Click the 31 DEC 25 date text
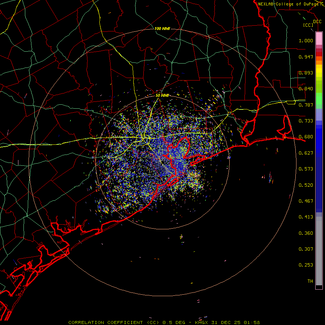 [226, 322]
